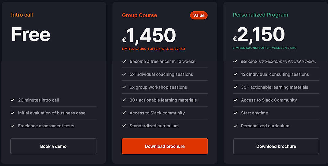Click Group Course "30+ actionable learning materials"
The image size is (328, 166).
pos(163,100)
